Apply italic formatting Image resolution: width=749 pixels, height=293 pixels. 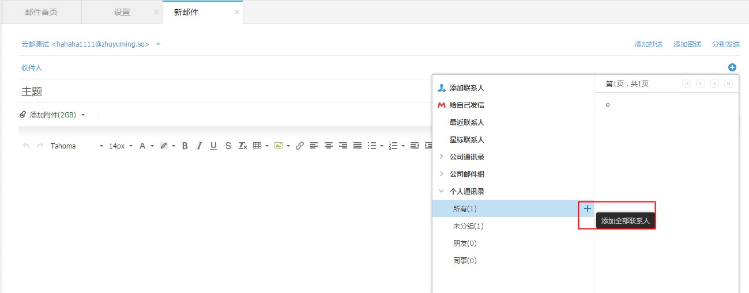coord(199,146)
